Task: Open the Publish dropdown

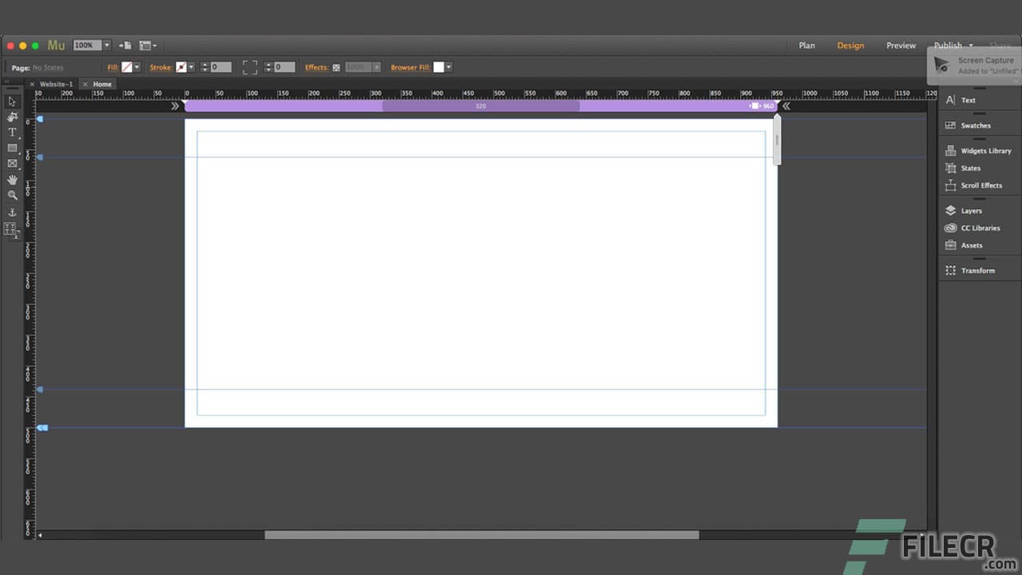Action: [x=971, y=46]
